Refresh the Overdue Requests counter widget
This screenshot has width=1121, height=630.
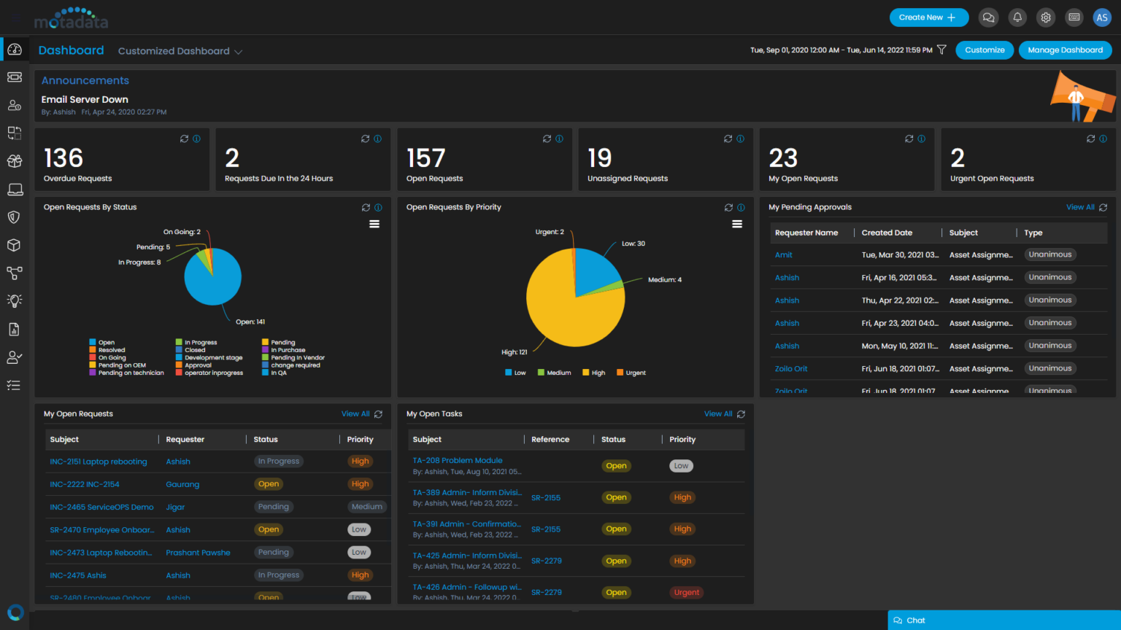coord(184,139)
